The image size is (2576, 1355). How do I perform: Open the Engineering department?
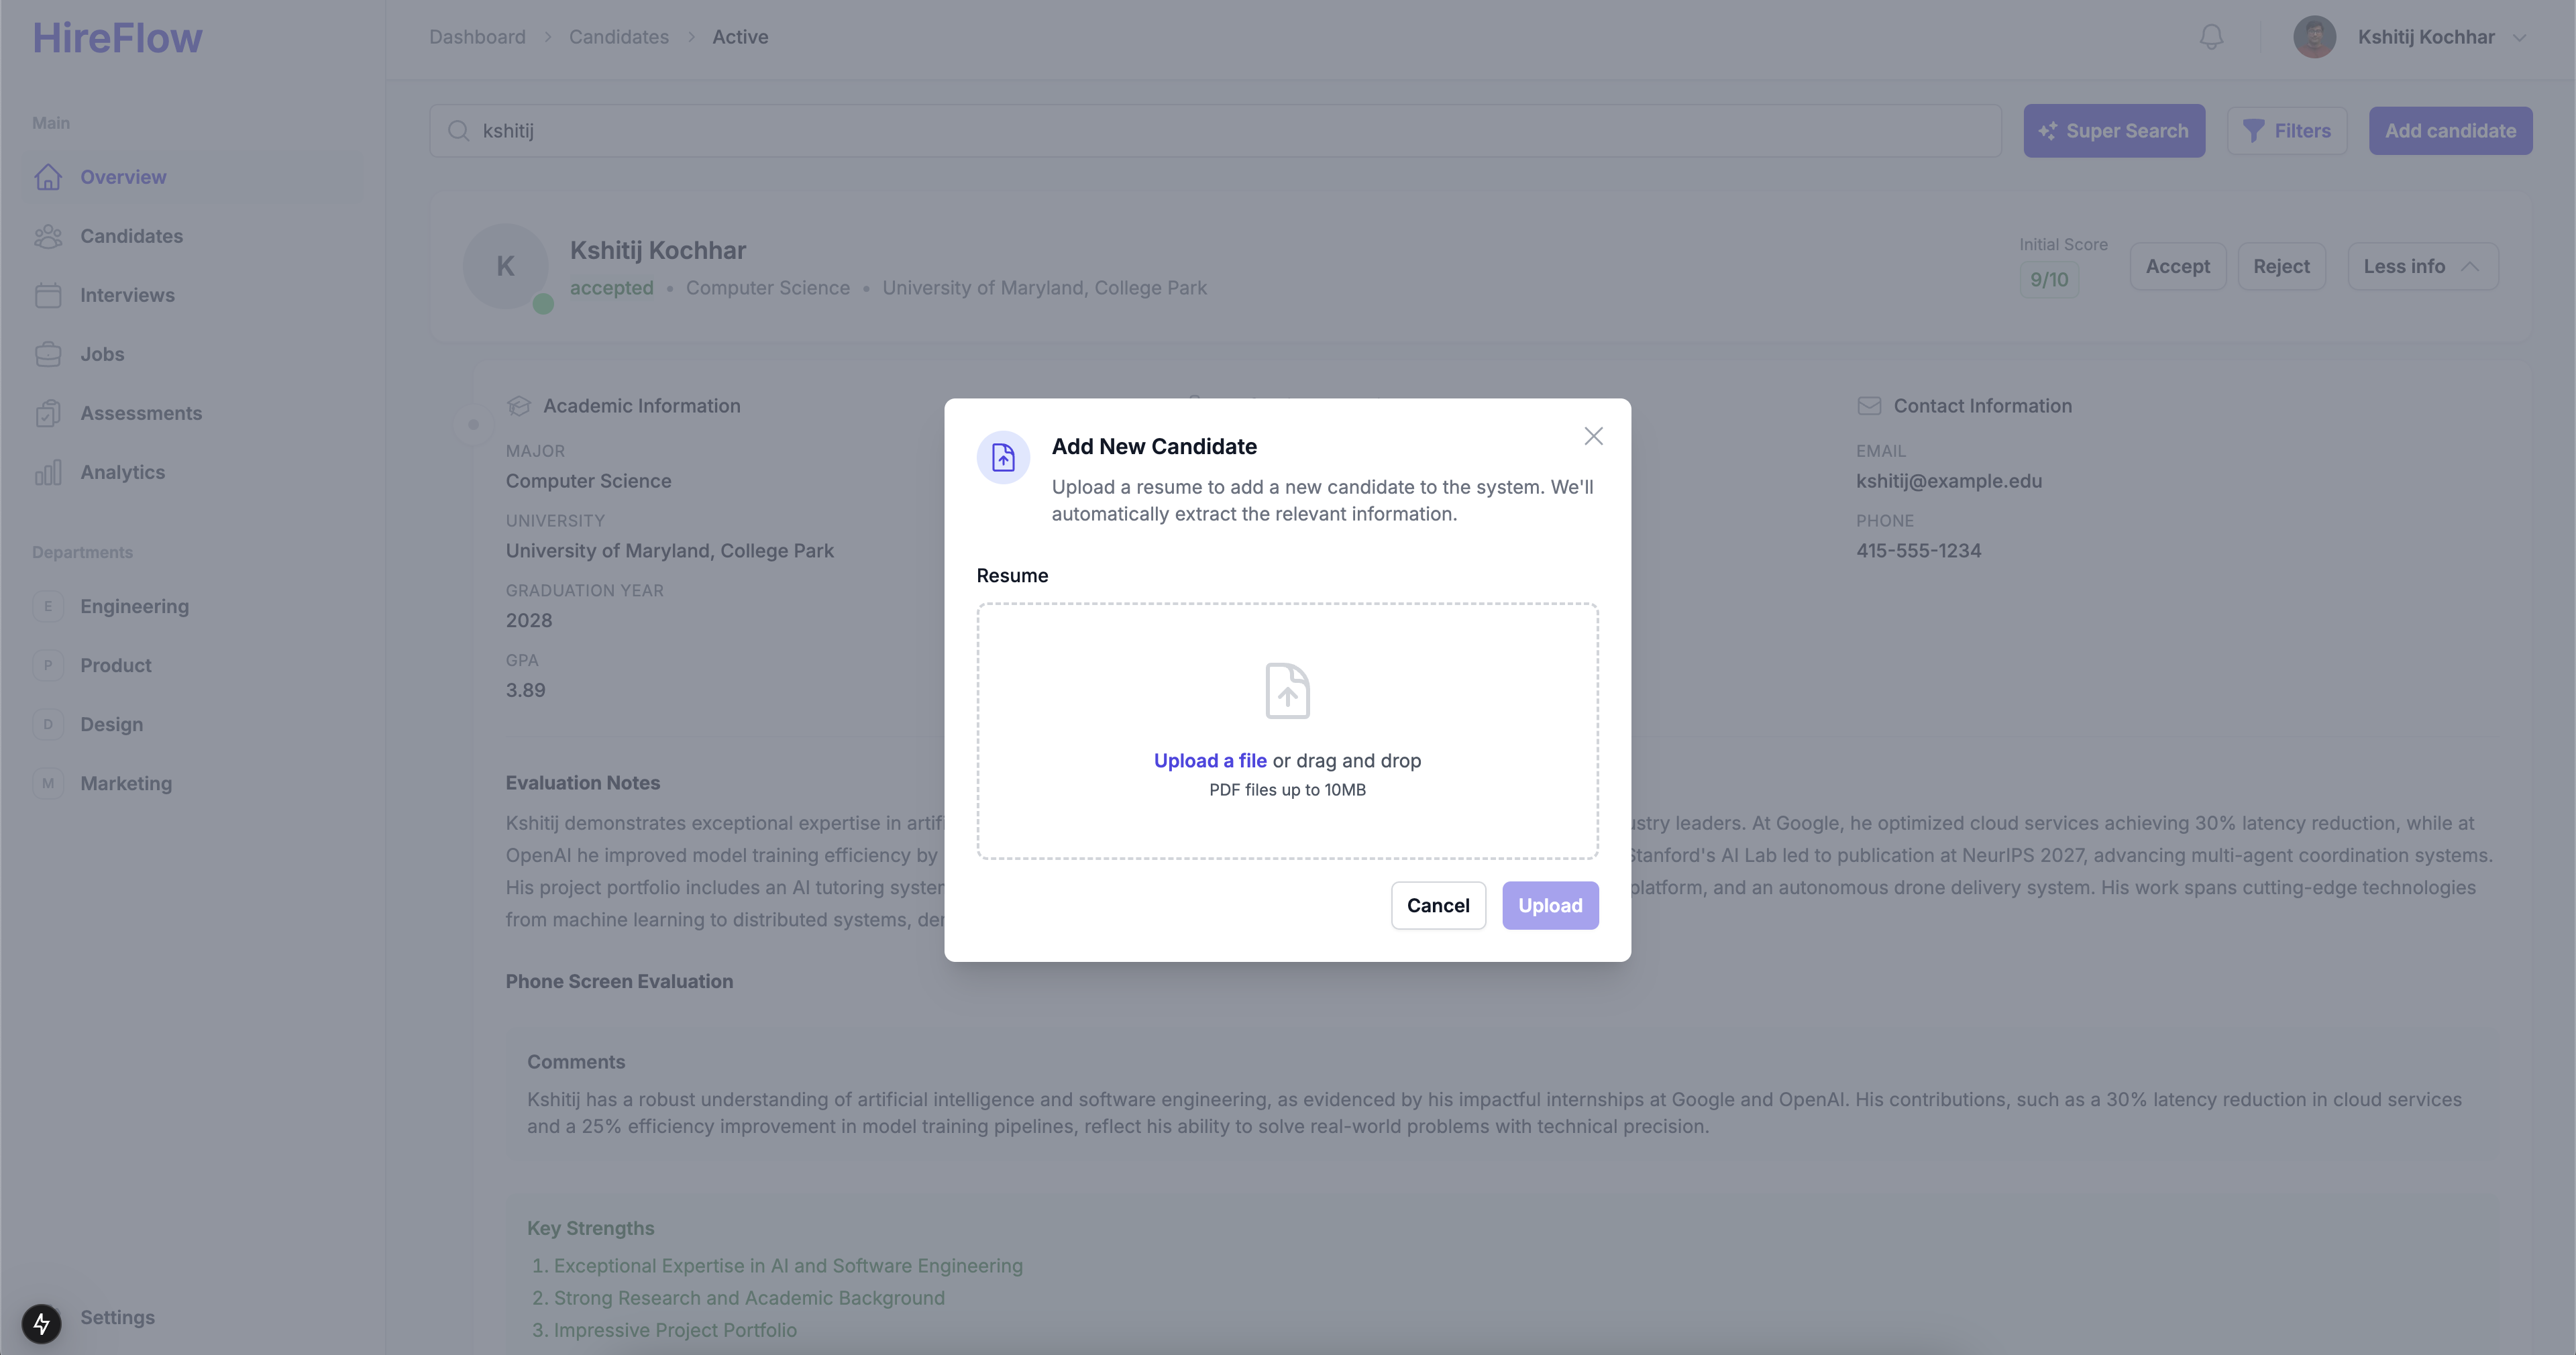pos(134,606)
